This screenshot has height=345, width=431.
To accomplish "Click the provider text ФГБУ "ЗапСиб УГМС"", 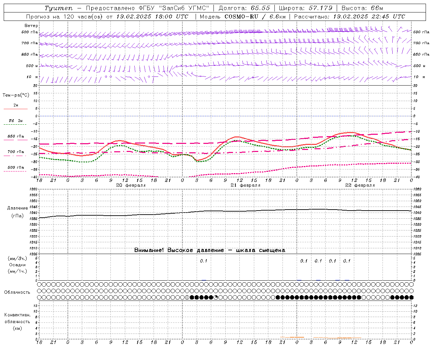I will [x=174, y=8].
